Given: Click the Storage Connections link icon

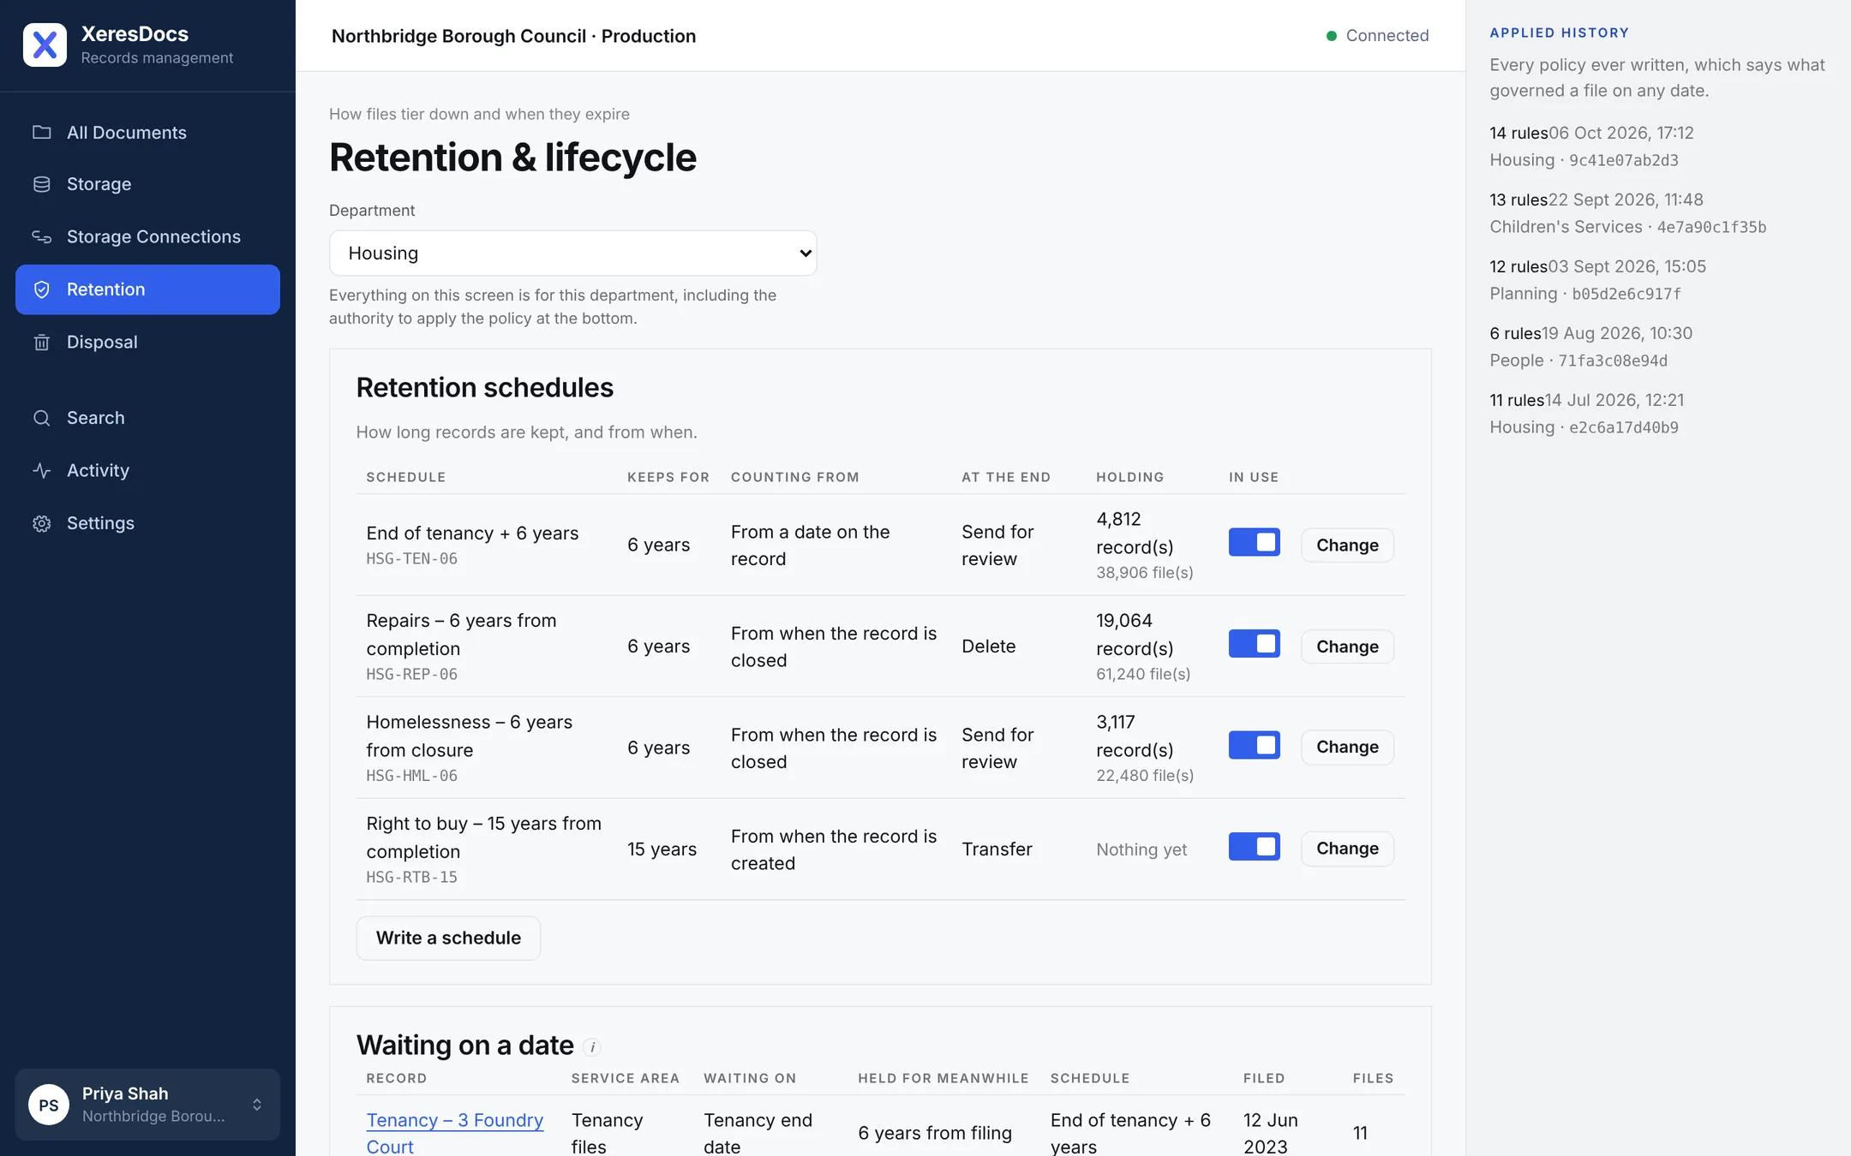Looking at the screenshot, I should [41, 236].
